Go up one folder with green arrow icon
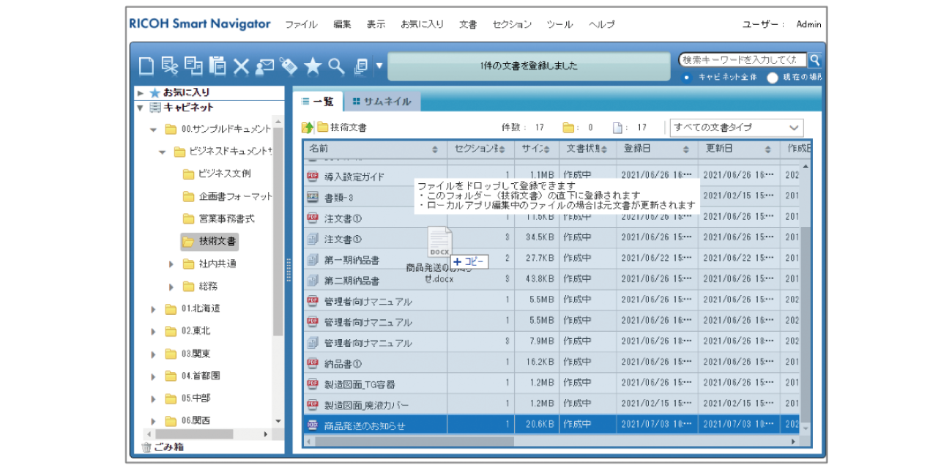 pos(308,127)
